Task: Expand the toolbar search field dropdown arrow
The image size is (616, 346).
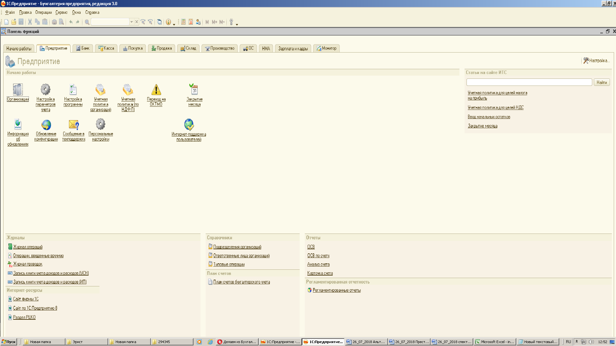Action: coord(132,22)
